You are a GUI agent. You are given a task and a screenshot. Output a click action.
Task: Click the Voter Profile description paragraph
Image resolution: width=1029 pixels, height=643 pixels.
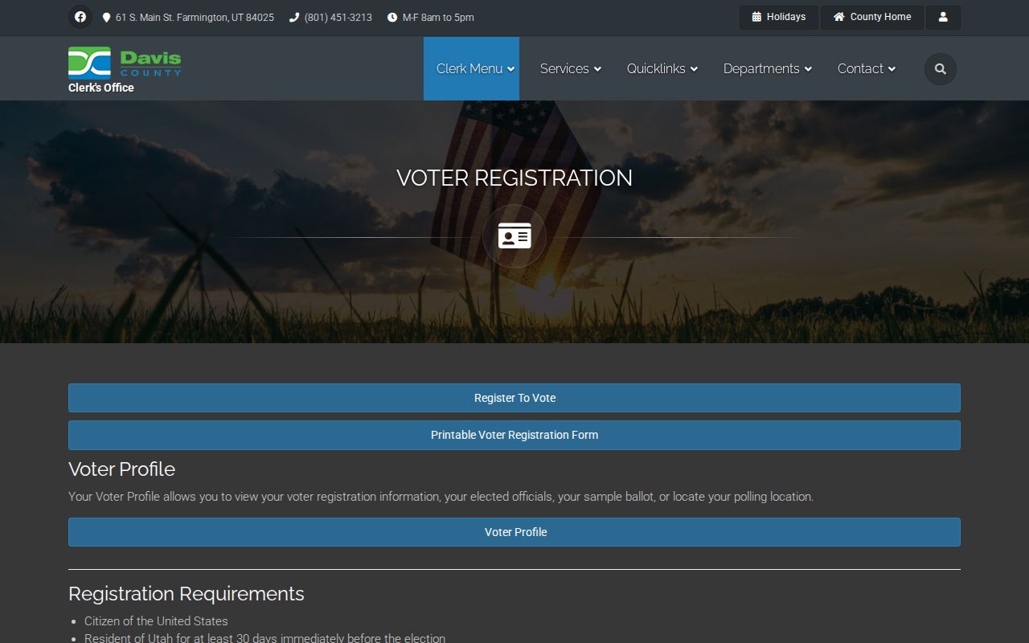pyautogui.click(x=441, y=497)
